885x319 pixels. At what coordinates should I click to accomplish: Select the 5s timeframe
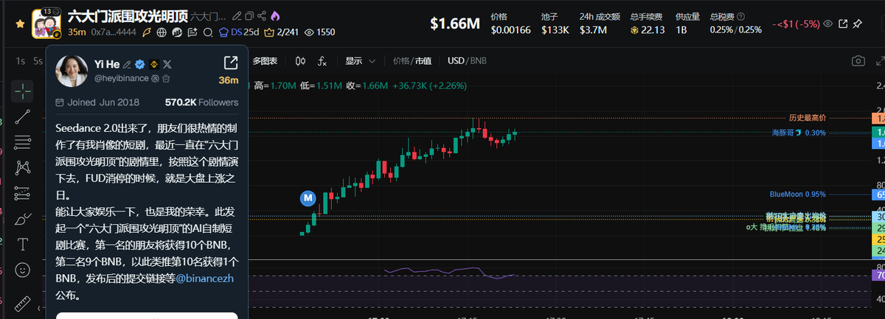[38, 61]
